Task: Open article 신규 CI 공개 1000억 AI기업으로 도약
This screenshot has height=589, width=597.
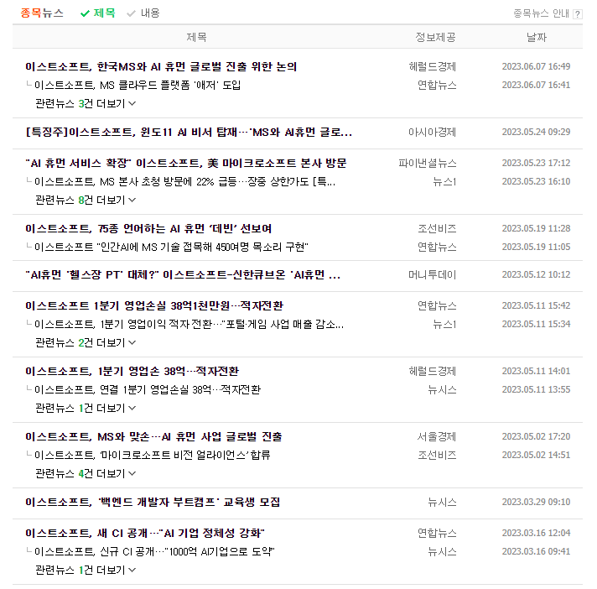Action: (154, 551)
